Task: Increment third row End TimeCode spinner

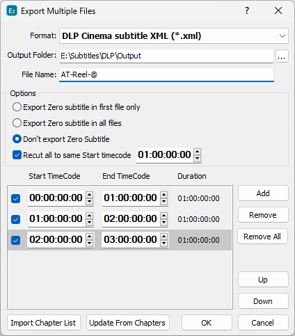Action: tap(164, 237)
